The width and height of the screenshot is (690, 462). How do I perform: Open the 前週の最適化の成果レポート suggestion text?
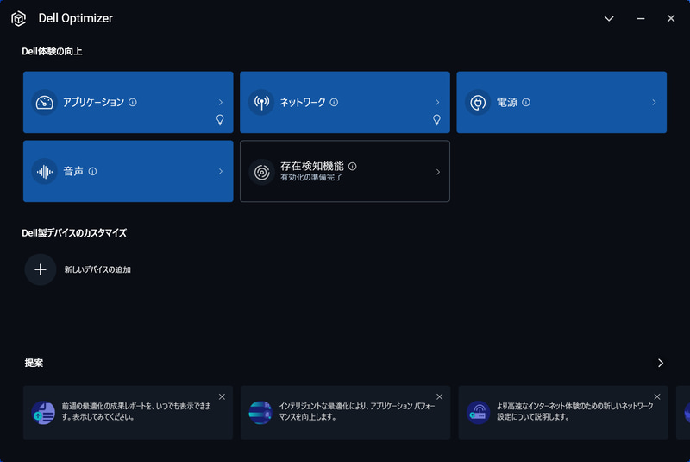click(x=136, y=411)
